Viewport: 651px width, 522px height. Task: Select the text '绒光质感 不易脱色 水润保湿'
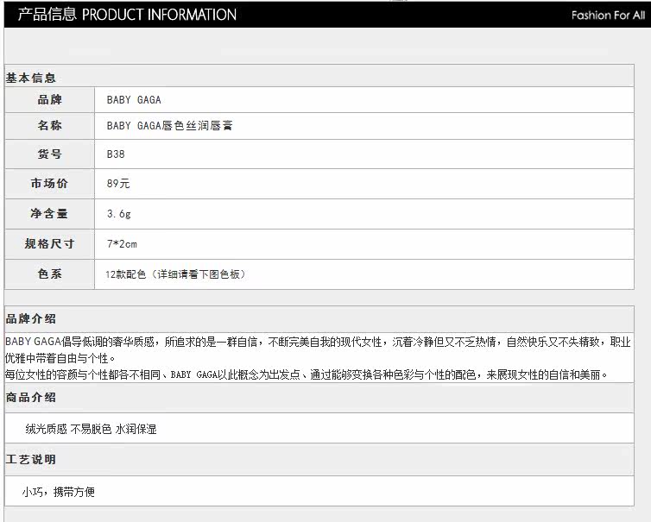coord(91,429)
